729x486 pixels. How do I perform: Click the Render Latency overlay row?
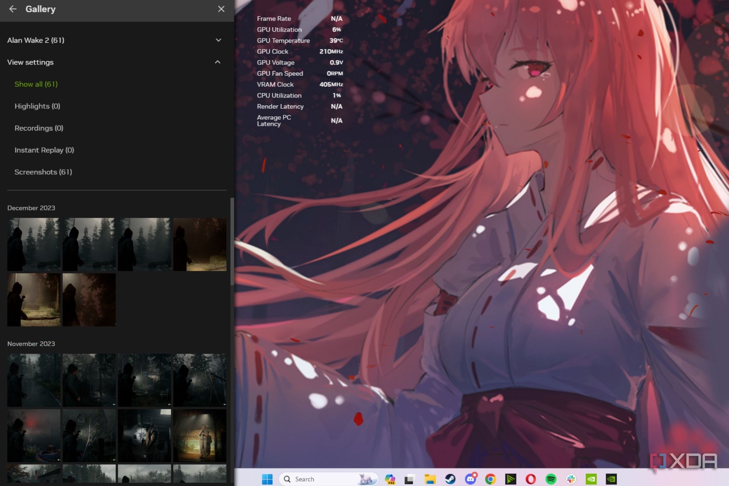point(300,106)
